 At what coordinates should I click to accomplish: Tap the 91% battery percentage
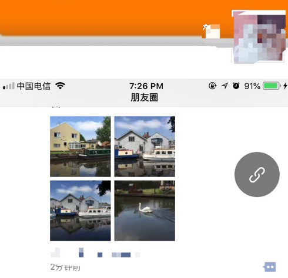[x=252, y=86]
